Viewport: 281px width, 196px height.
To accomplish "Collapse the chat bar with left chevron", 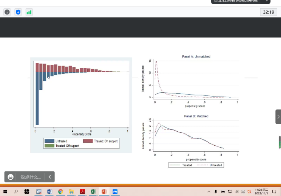I will (x=49, y=177).
